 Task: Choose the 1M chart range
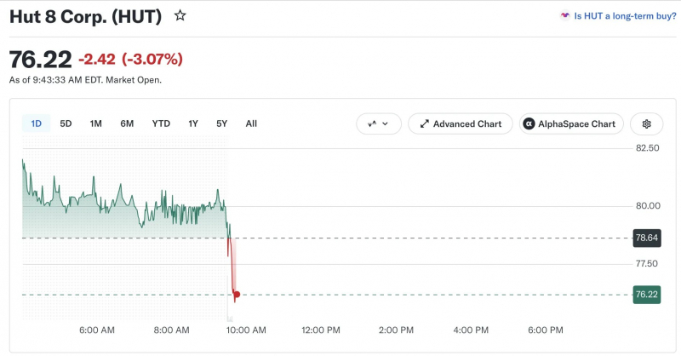click(x=95, y=123)
